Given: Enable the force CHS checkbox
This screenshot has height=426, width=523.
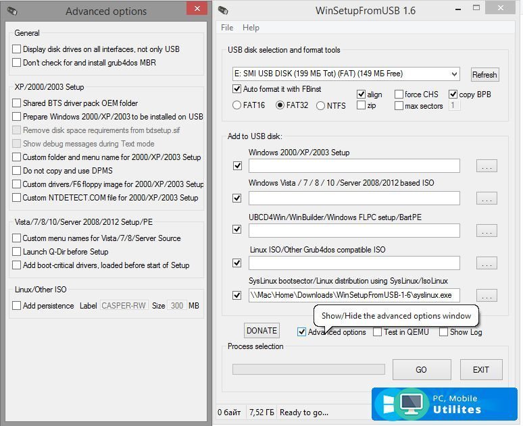Looking at the screenshot, I should pos(399,95).
